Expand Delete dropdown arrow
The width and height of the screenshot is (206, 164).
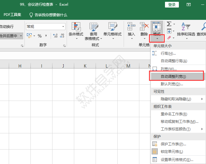144,39
